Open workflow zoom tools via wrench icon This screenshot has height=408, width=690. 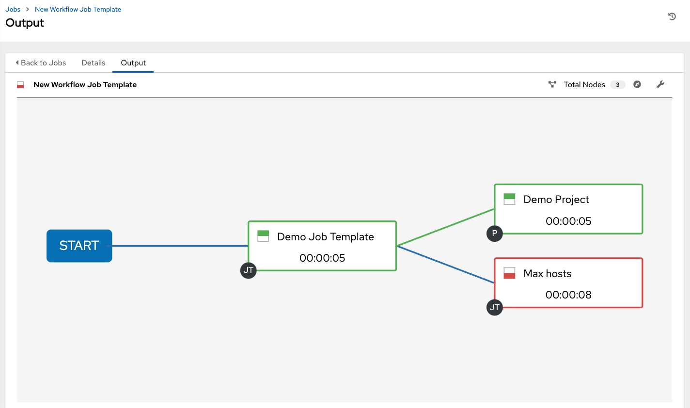click(x=660, y=84)
